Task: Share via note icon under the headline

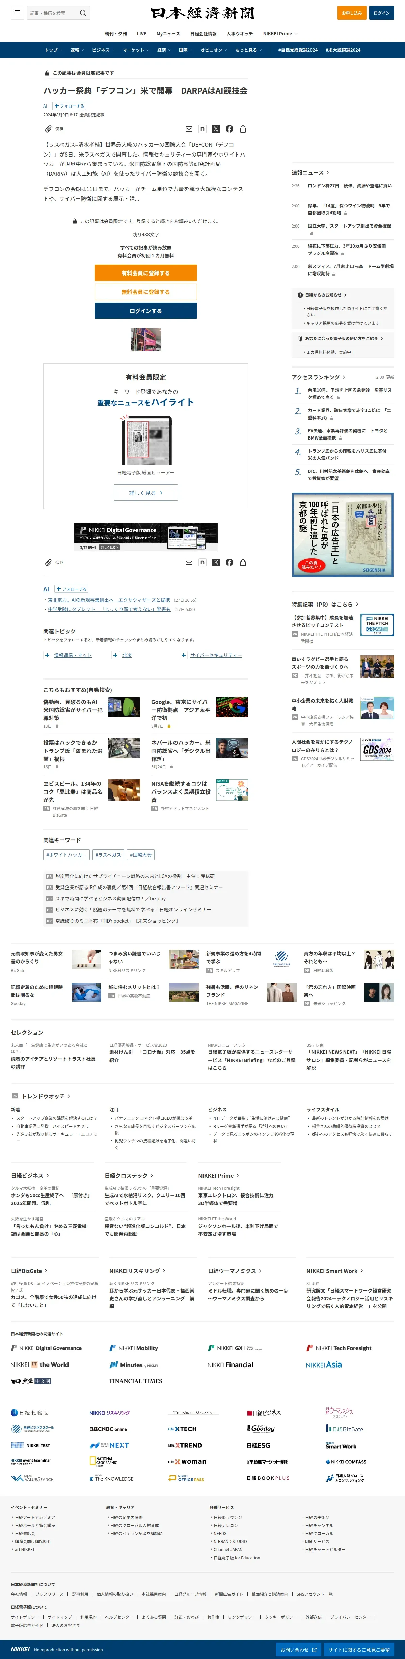Action: pos(202,129)
